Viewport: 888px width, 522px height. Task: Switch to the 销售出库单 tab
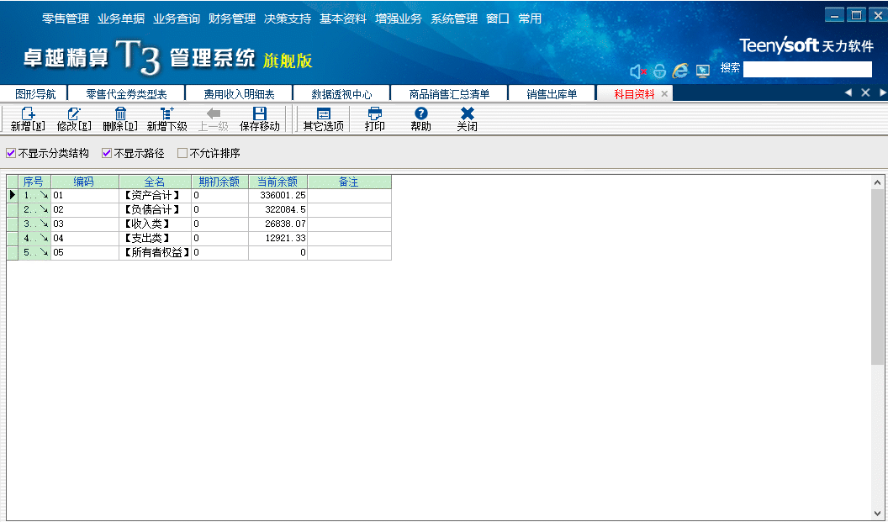[552, 94]
